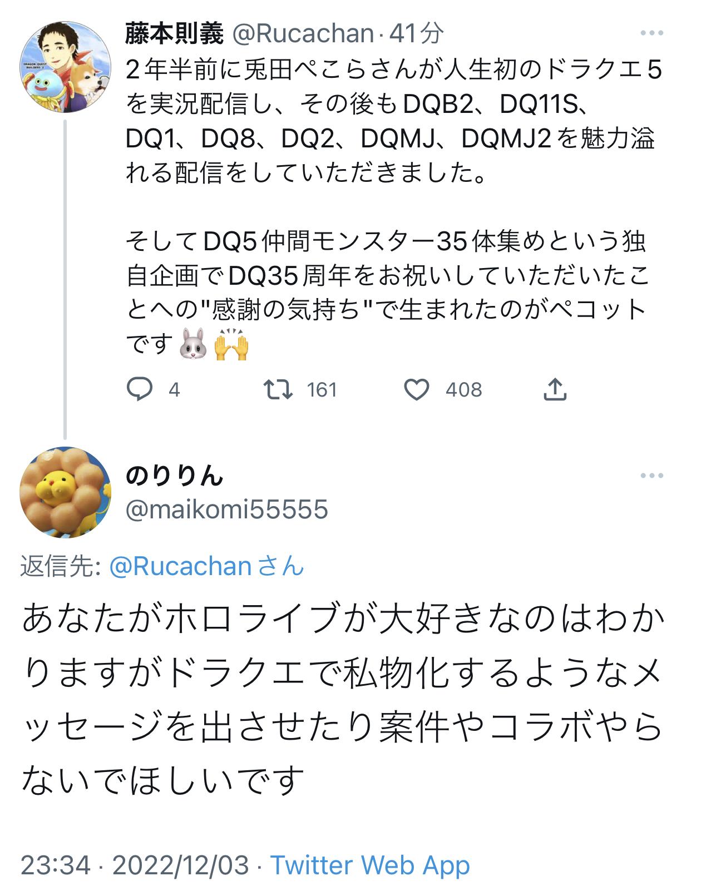View the 408 likes count
The width and height of the screenshot is (711, 891).
pos(463,390)
